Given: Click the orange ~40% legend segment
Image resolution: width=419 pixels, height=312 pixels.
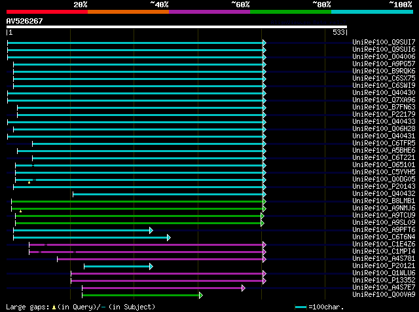Looking at the screenshot, I should coord(128,12).
